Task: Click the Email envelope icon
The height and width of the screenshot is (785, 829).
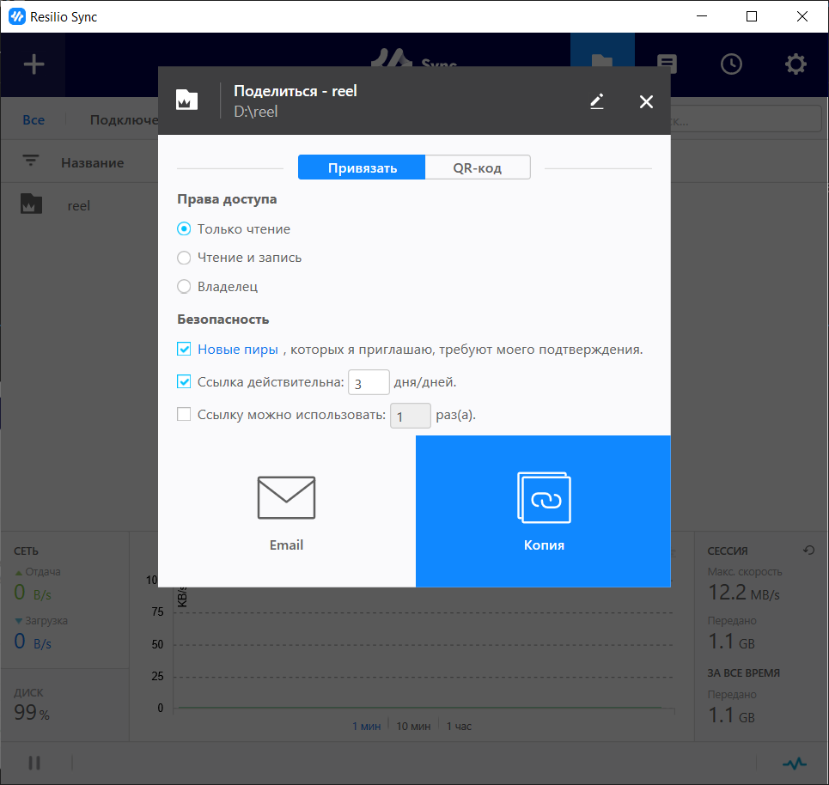Action: (286, 499)
